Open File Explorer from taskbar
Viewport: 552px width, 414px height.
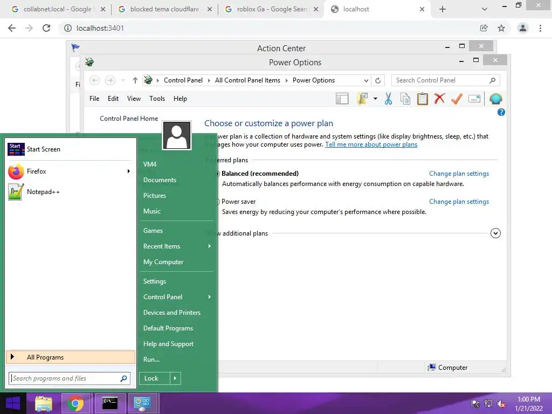[44, 403]
